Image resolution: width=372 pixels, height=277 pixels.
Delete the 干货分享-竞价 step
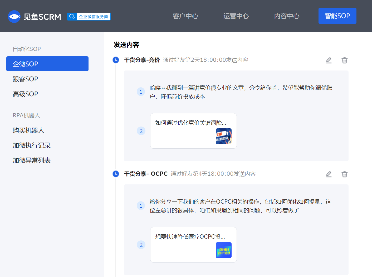344,60
